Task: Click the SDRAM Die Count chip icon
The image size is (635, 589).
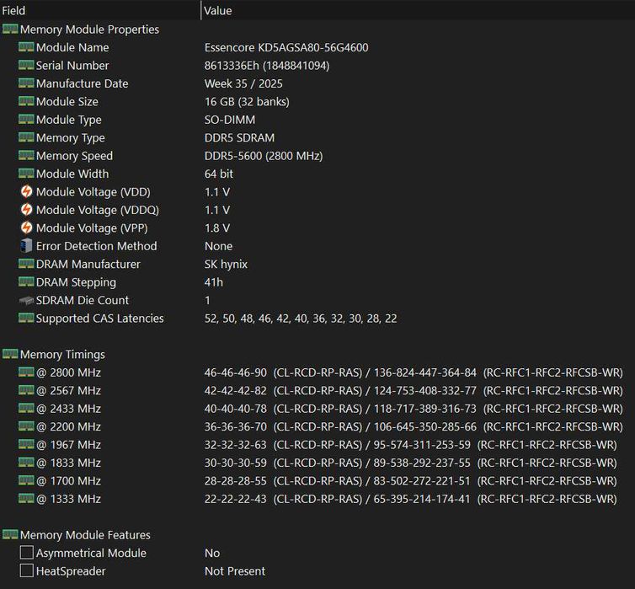Action: coord(26,301)
